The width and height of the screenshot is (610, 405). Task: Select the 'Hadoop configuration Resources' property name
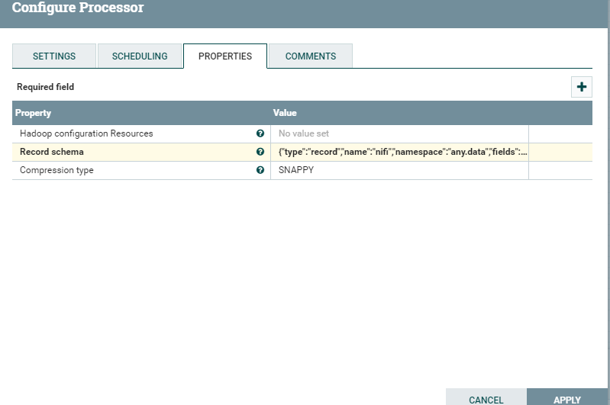tap(86, 133)
